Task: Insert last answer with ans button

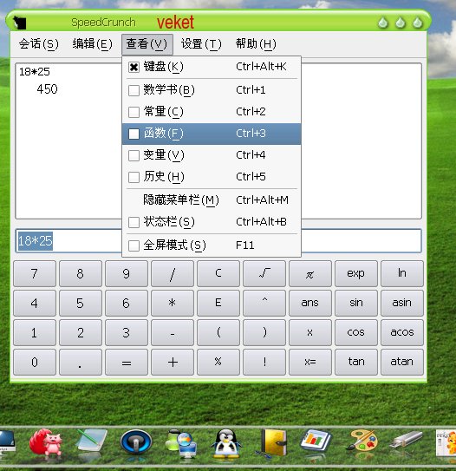Action: pos(310,303)
